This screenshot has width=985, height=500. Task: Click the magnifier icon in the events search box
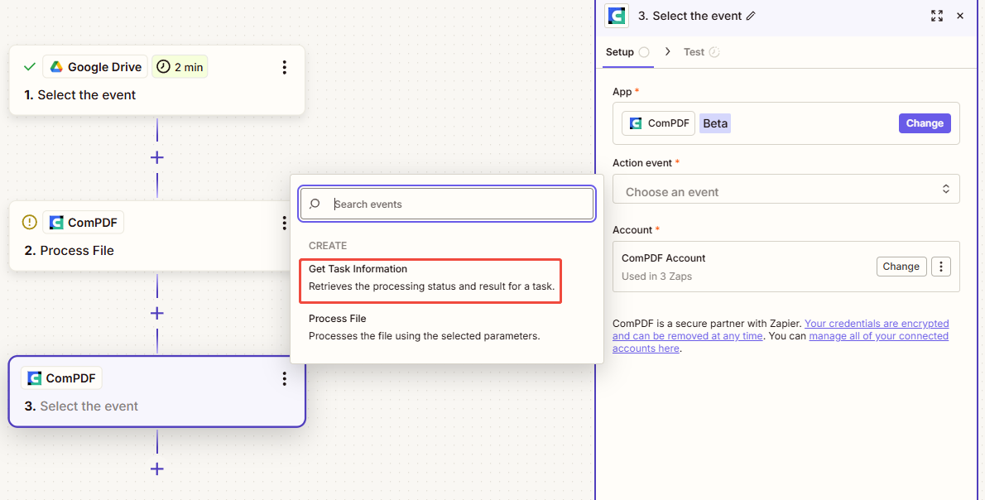tap(315, 204)
